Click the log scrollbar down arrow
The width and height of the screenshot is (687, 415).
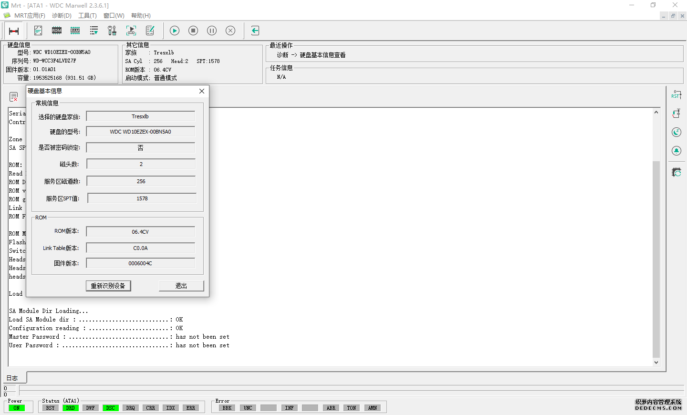[656, 363]
